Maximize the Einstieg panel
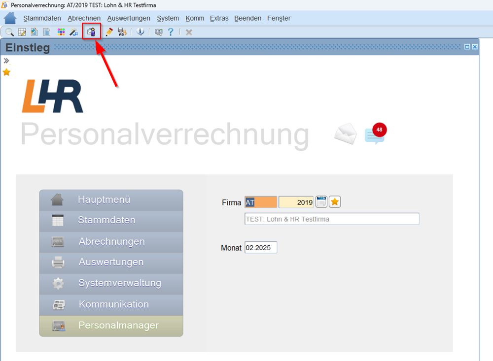 (x=467, y=47)
